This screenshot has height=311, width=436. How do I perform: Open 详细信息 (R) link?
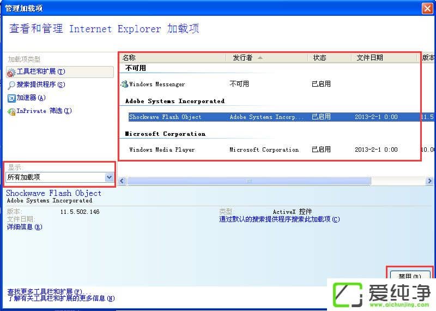tap(25, 227)
